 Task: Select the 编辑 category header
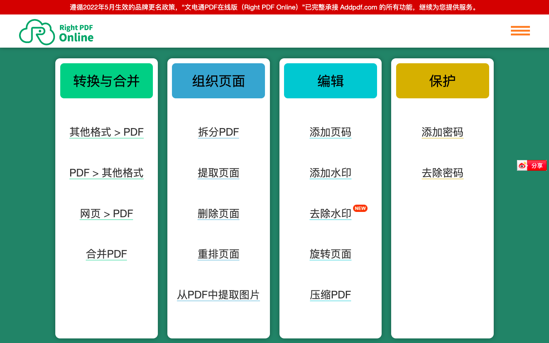click(x=330, y=80)
